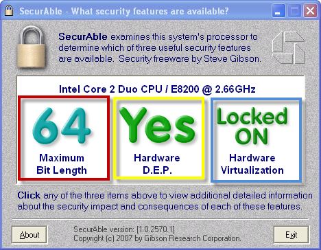321x250 pixels.
Task: Minimize the SecurAble window
Action: click(278, 11)
